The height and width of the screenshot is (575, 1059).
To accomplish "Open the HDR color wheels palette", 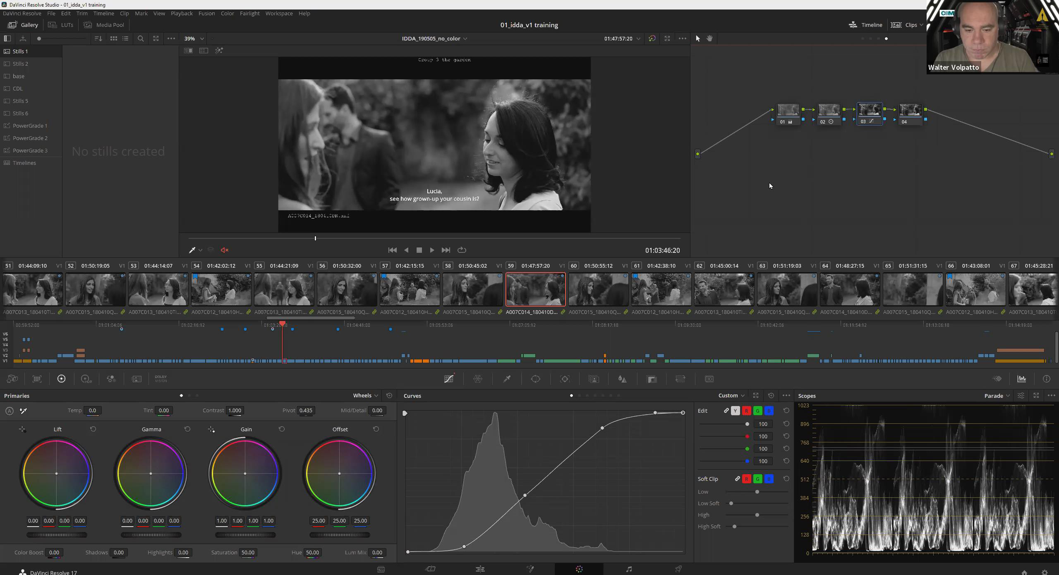I will 86,379.
